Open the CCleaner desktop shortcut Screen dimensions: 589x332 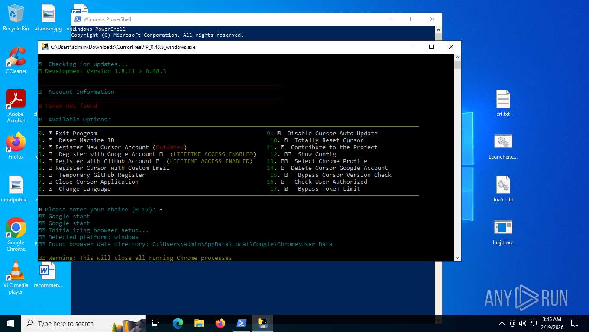[16, 60]
